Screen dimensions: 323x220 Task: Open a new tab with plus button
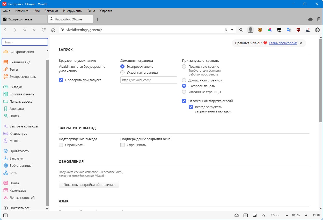pos(97,19)
